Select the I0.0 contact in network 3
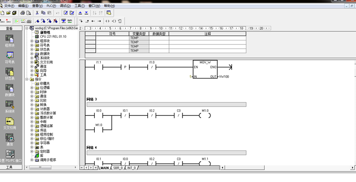 (98, 115)
